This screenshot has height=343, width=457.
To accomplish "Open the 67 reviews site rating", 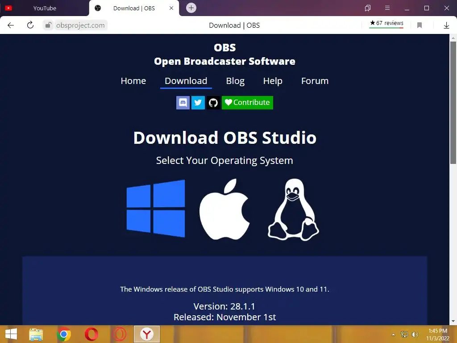I will pyautogui.click(x=386, y=23).
